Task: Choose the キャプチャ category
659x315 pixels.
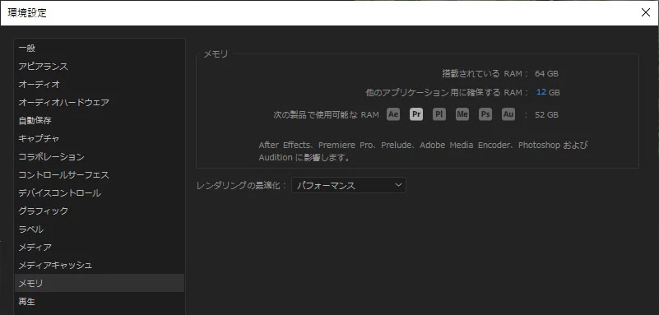Action: pos(100,139)
